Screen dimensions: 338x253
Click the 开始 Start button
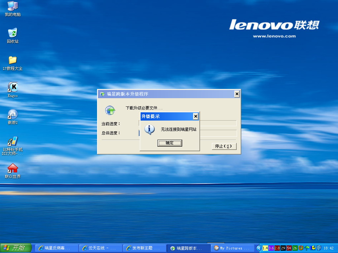16,248
